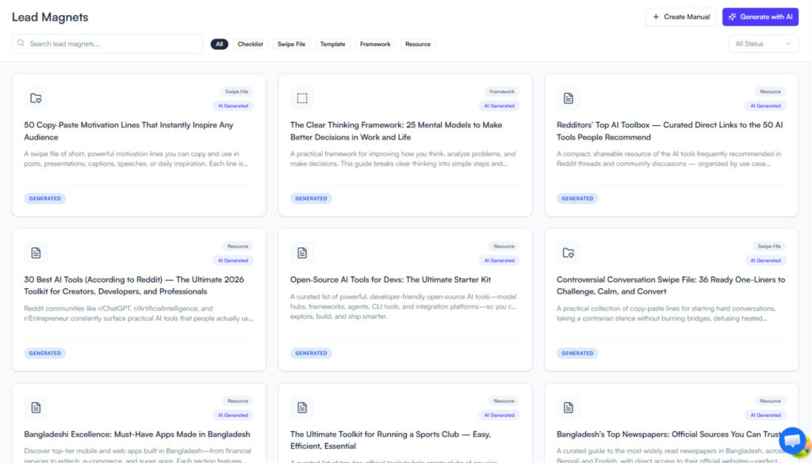Click the document icon on Sports Club Toolkit card
812x463 pixels.
302,408
